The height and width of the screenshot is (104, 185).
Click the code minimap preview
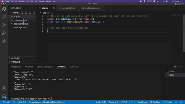point(177,15)
